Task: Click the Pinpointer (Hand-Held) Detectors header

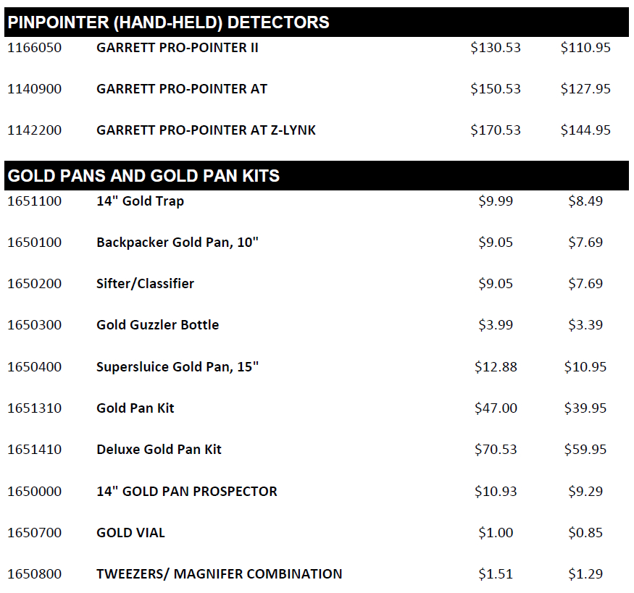Action: (x=168, y=22)
